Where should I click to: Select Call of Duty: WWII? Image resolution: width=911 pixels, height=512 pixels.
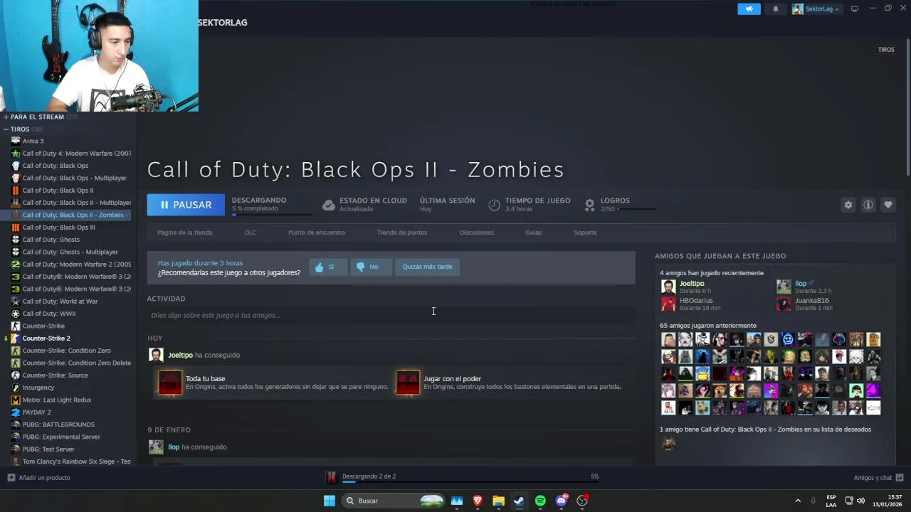coord(49,314)
